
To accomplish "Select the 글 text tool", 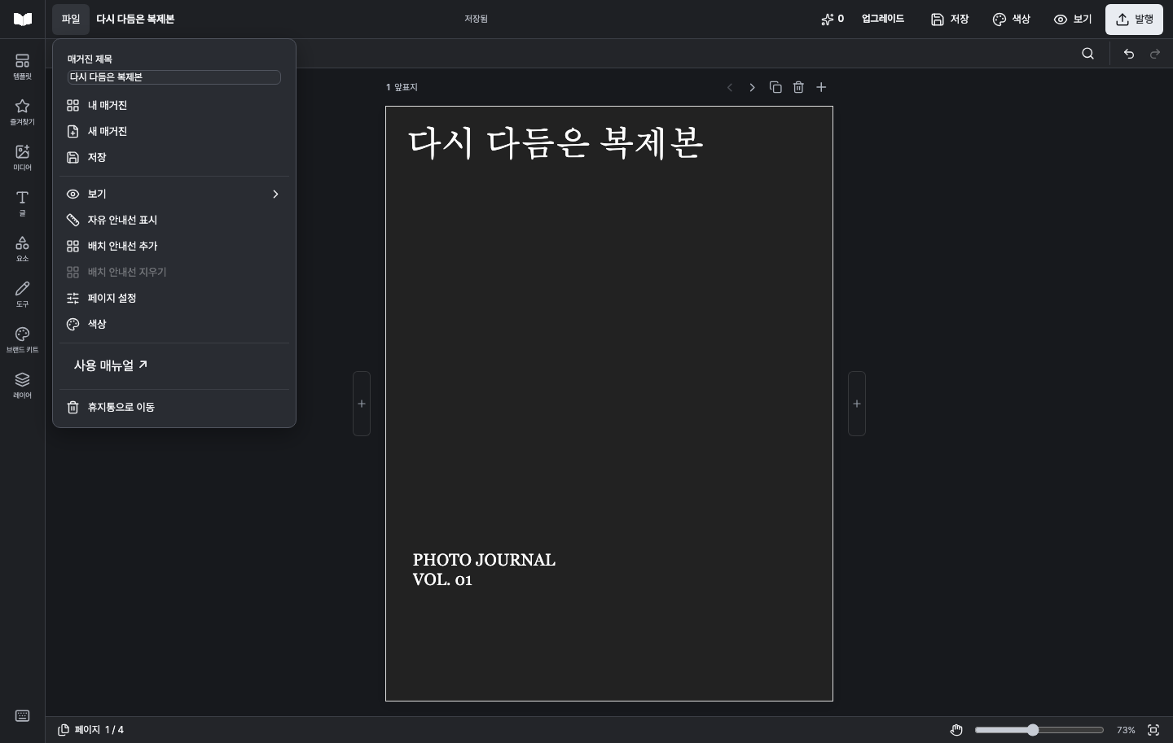I will click(22, 203).
